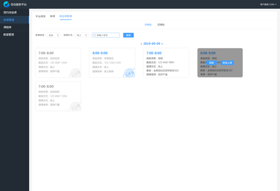Open 课程单 in sidebar

tap(14, 27)
